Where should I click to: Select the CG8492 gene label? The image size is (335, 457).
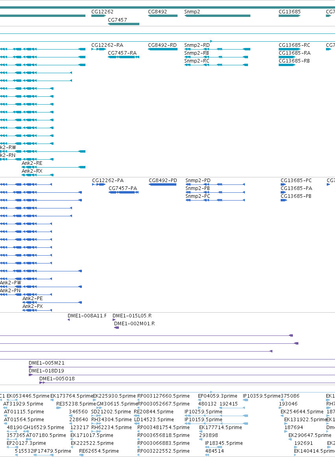[157, 12]
